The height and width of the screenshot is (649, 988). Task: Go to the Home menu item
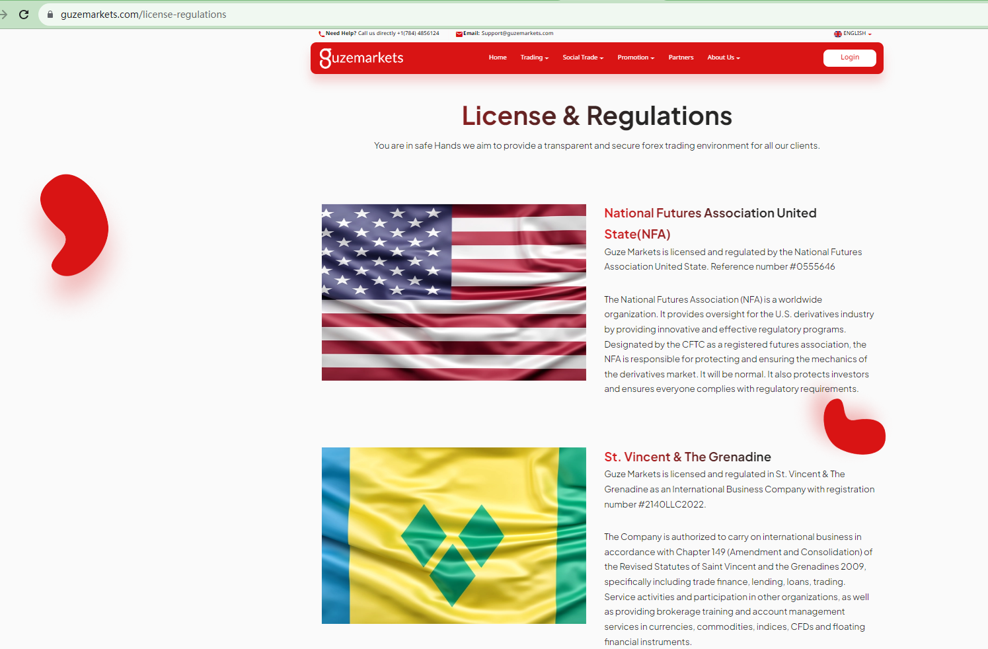498,57
